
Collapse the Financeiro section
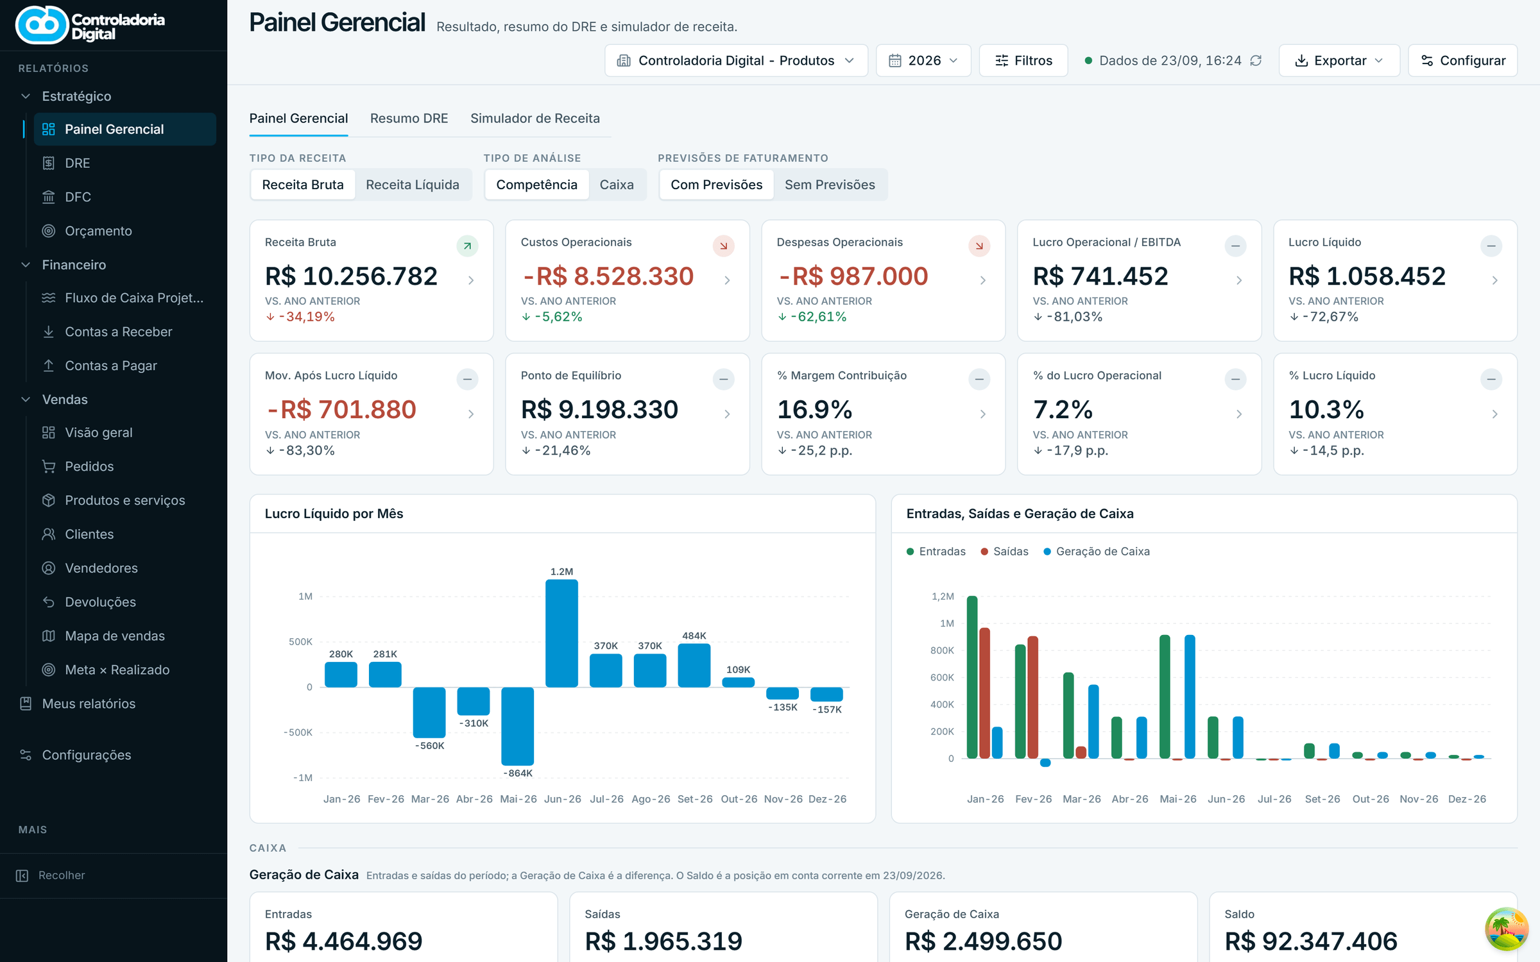(x=26, y=265)
